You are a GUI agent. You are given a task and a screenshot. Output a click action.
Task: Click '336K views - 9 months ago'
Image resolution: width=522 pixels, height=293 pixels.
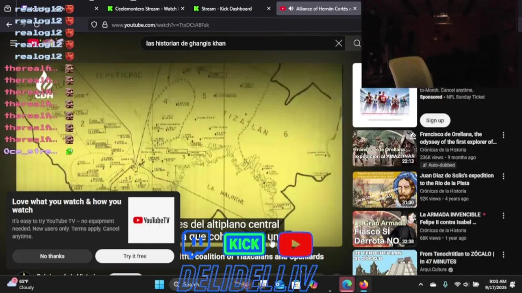click(448, 157)
